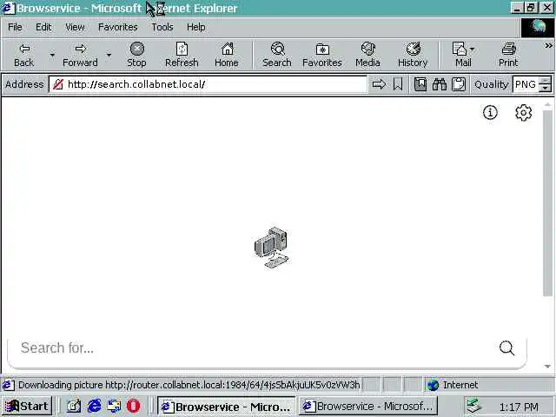The height and width of the screenshot is (417, 556).
Task: Open the Windows Start menu
Action: point(27,406)
